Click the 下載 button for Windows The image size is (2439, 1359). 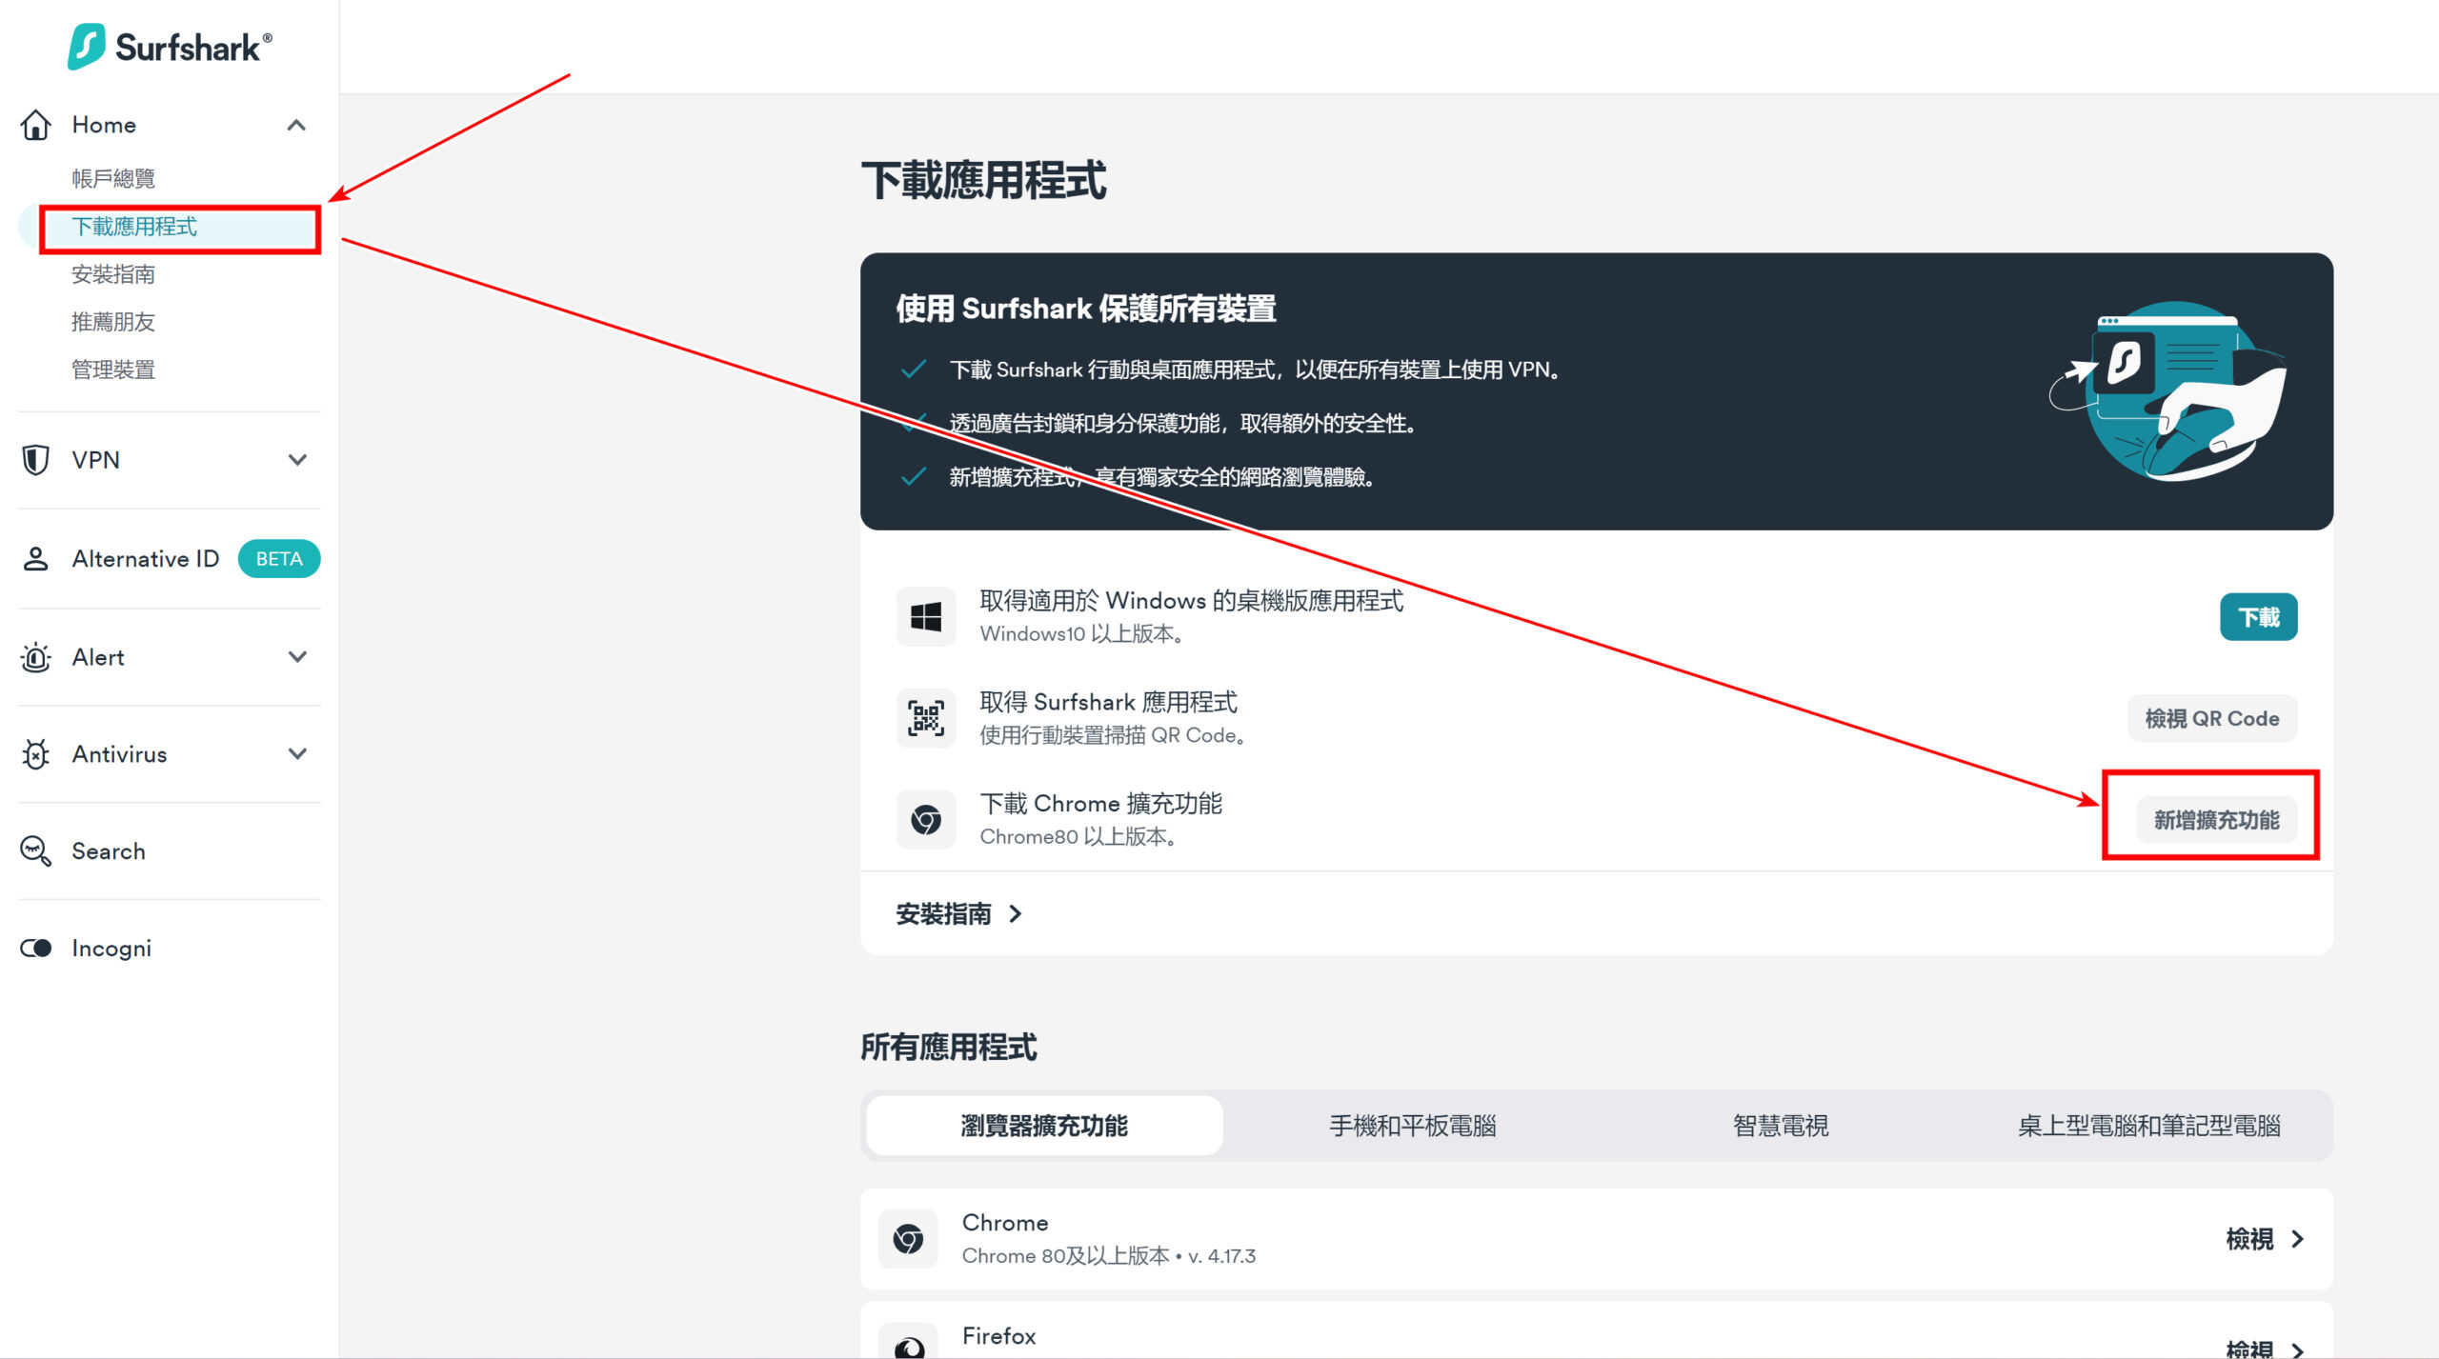click(2259, 617)
